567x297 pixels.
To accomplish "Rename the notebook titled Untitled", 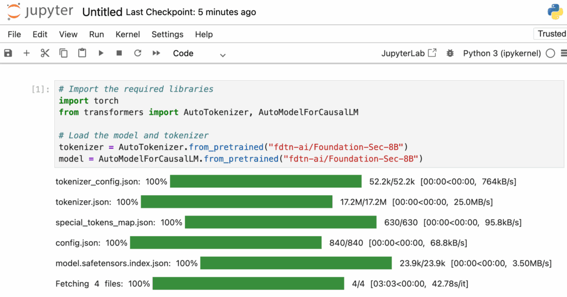I will pyautogui.click(x=102, y=12).
